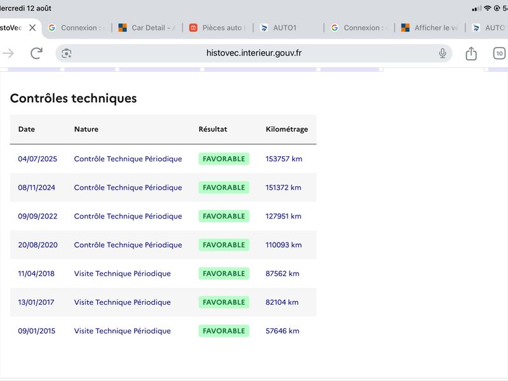Click FAVORABLE badge for 09/09/2022
This screenshot has width=508, height=381.
point(224,216)
